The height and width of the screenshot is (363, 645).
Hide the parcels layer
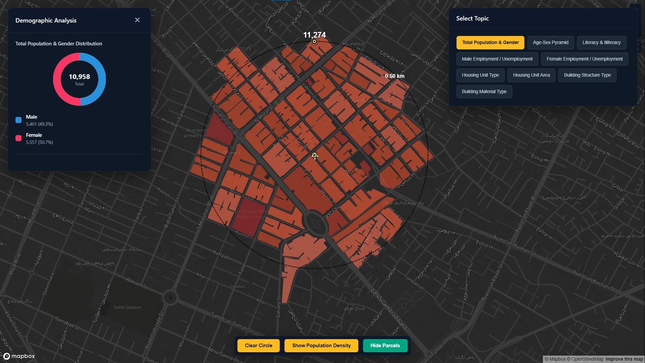[x=385, y=345]
